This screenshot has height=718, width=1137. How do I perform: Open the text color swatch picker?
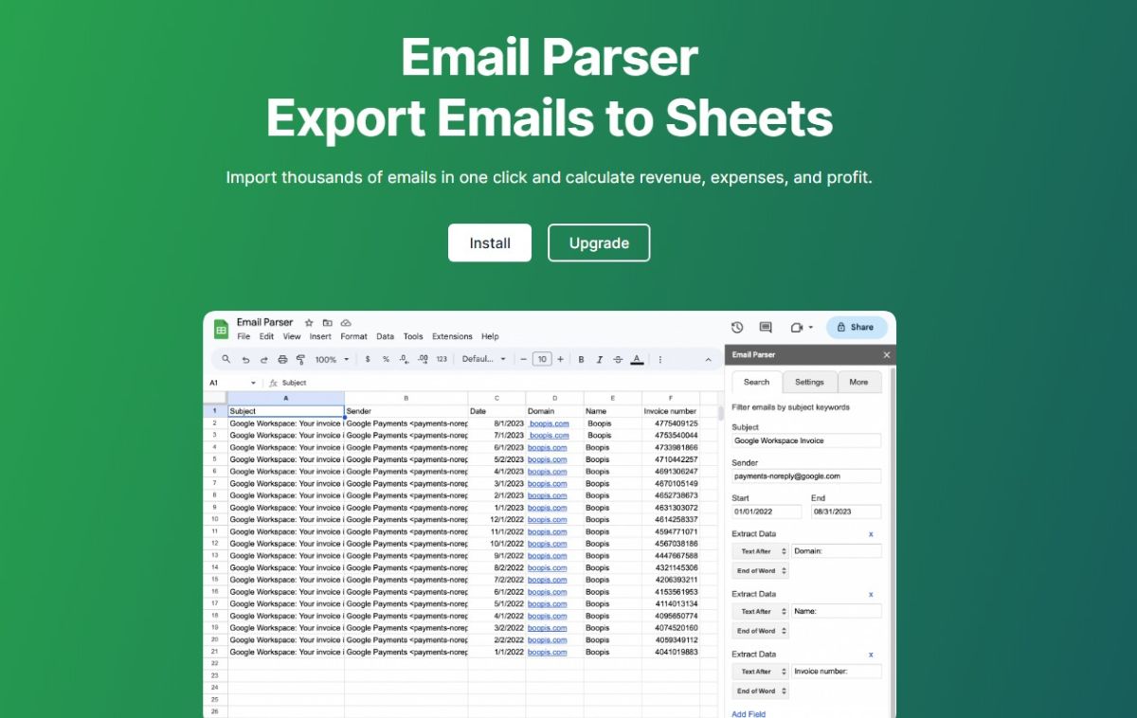coord(638,360)
